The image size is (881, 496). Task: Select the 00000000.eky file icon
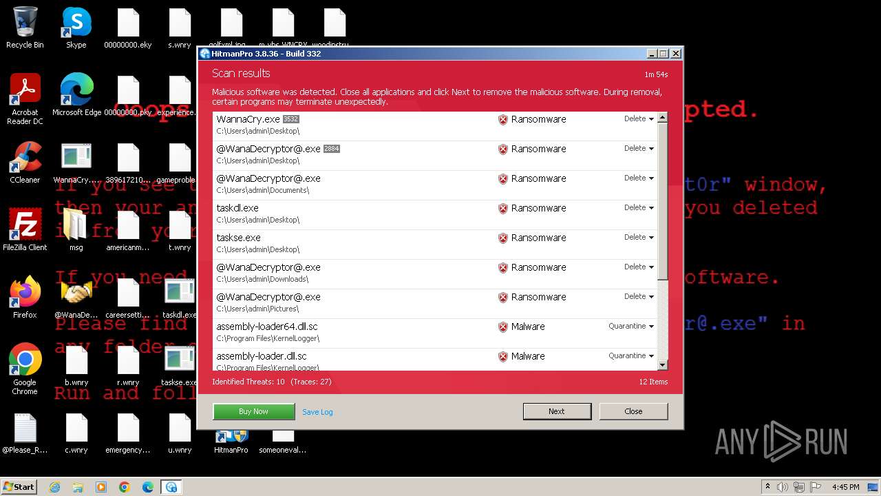(128, 28)
